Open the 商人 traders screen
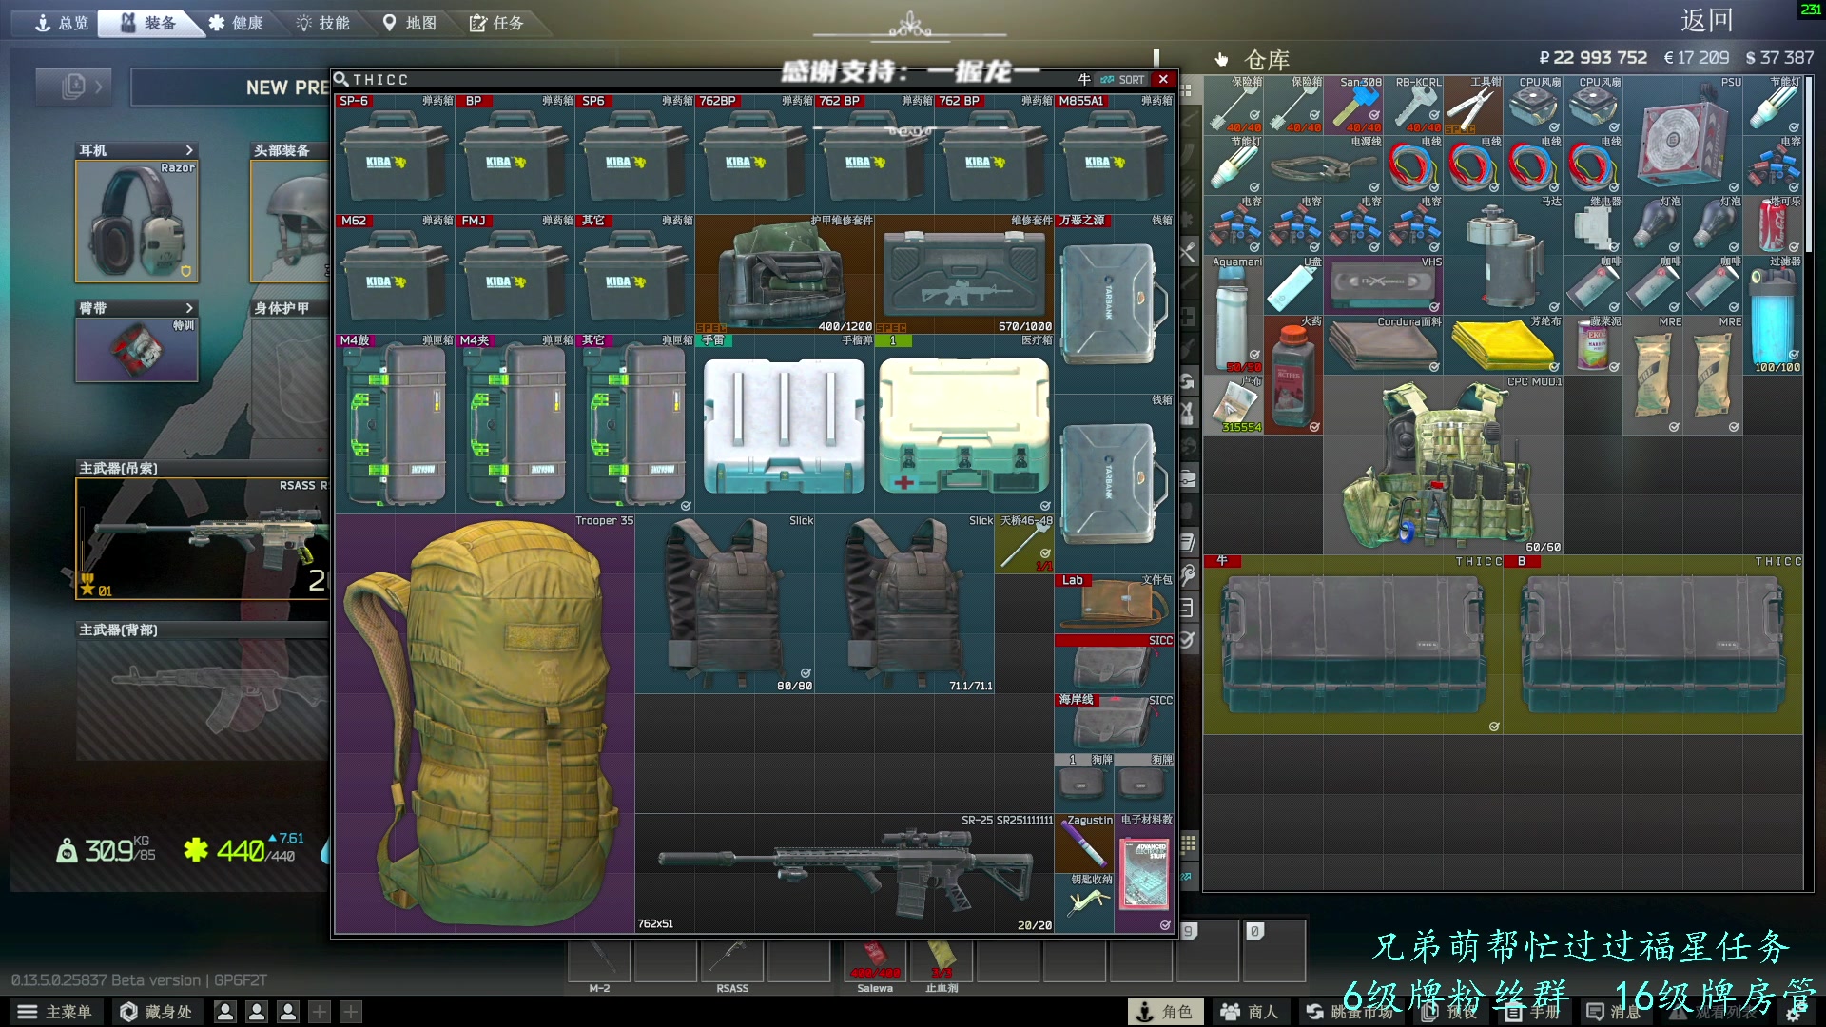 (1250, 1012)
